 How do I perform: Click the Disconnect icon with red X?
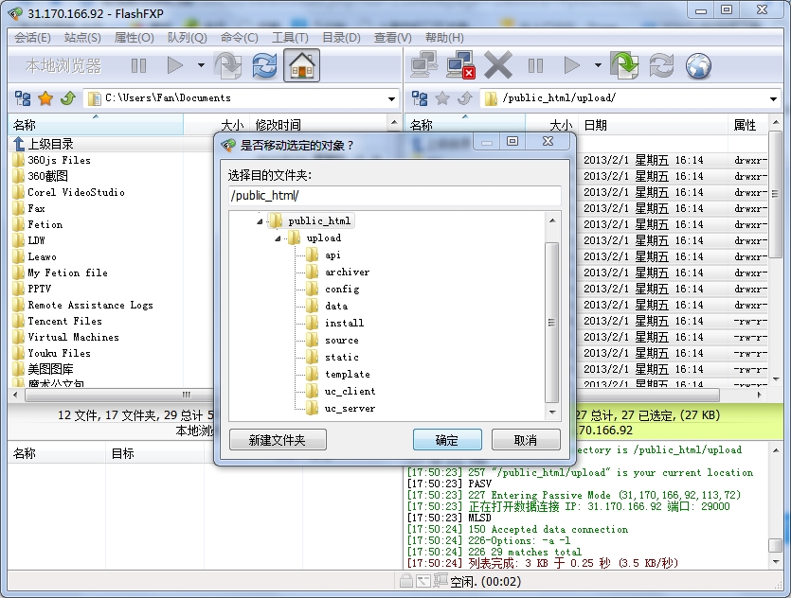461,65
